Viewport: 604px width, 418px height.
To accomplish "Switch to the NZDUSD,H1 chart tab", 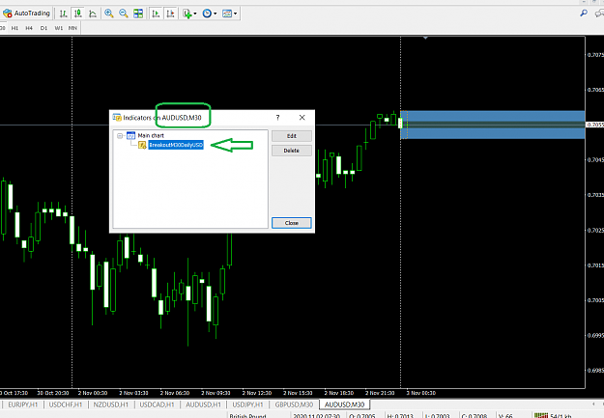I will click(110, 404).
